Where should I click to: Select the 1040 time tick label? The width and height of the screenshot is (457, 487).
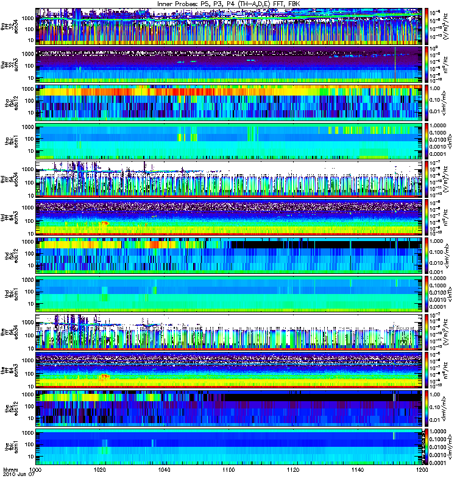(x=165, y=469)
